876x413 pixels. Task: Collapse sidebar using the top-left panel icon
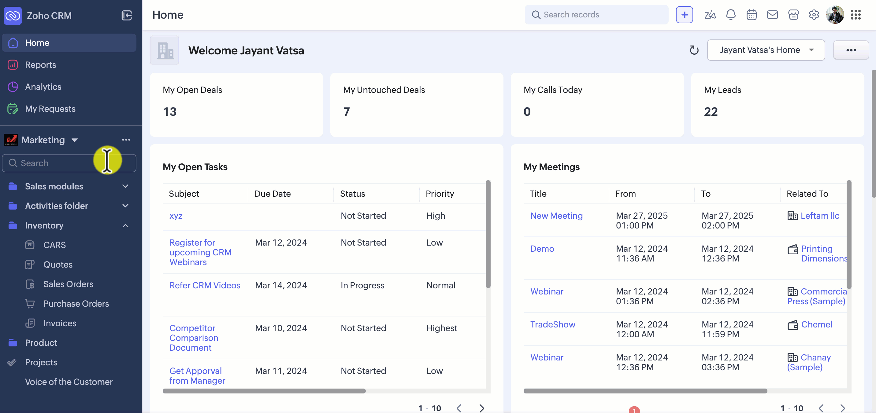tap(127, 16)
